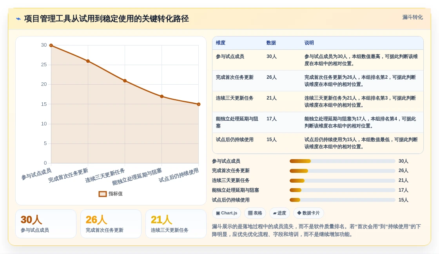Image resolution: width=439 pixels, height=254 pixels.
Task: Click the 完成首次任务更新 26人 progress bar
Action: pos(343,171)
